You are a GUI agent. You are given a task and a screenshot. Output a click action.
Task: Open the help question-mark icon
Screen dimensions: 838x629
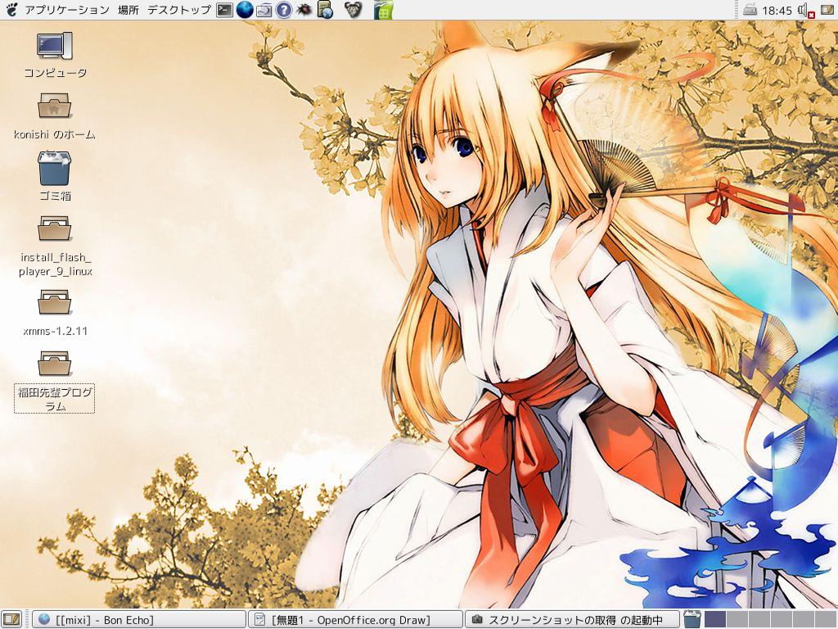[283, 10]
